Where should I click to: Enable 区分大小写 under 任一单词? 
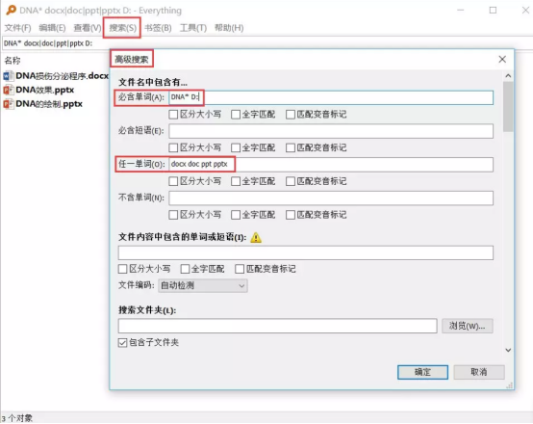173,181
